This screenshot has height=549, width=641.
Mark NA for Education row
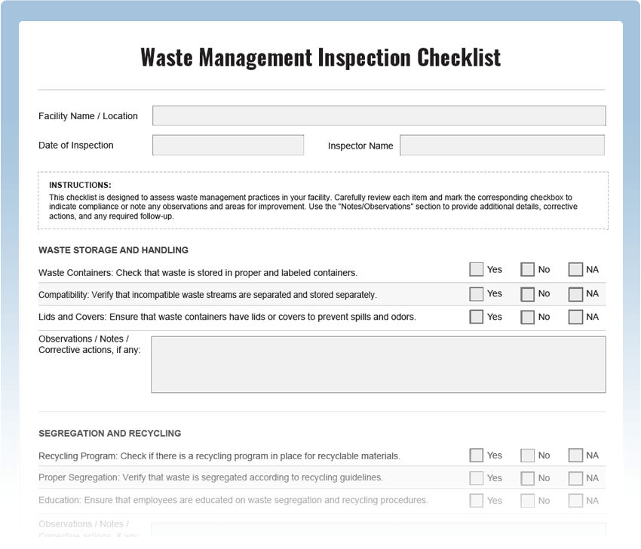(575, 501)
